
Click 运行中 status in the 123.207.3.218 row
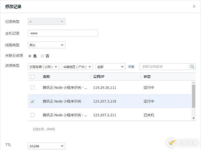coord(149,101)
